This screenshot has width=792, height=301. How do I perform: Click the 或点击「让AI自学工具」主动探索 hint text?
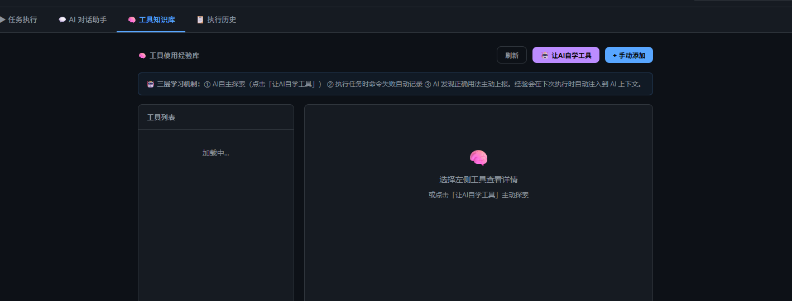478,195
